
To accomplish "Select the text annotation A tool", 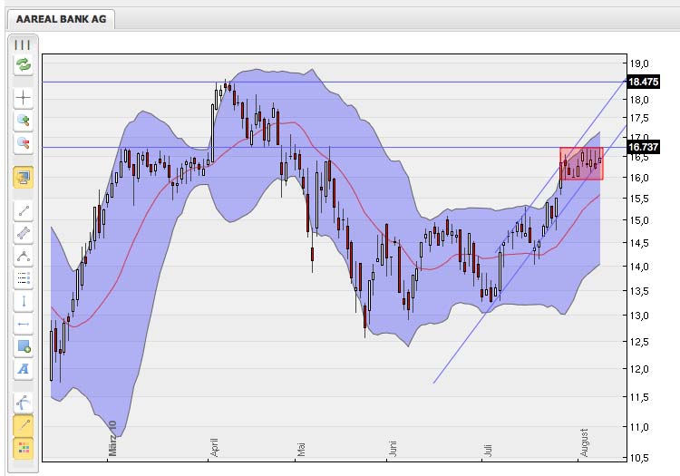I will click(x=24, y=369).
